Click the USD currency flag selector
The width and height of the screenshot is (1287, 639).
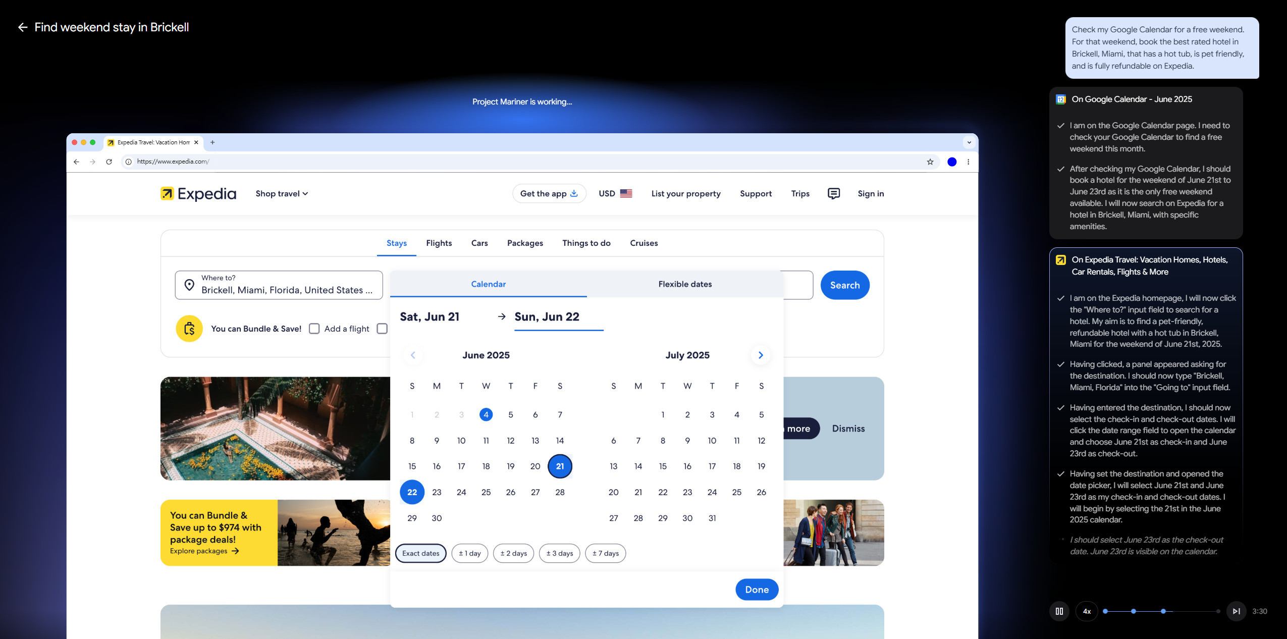tap(615, 194)
